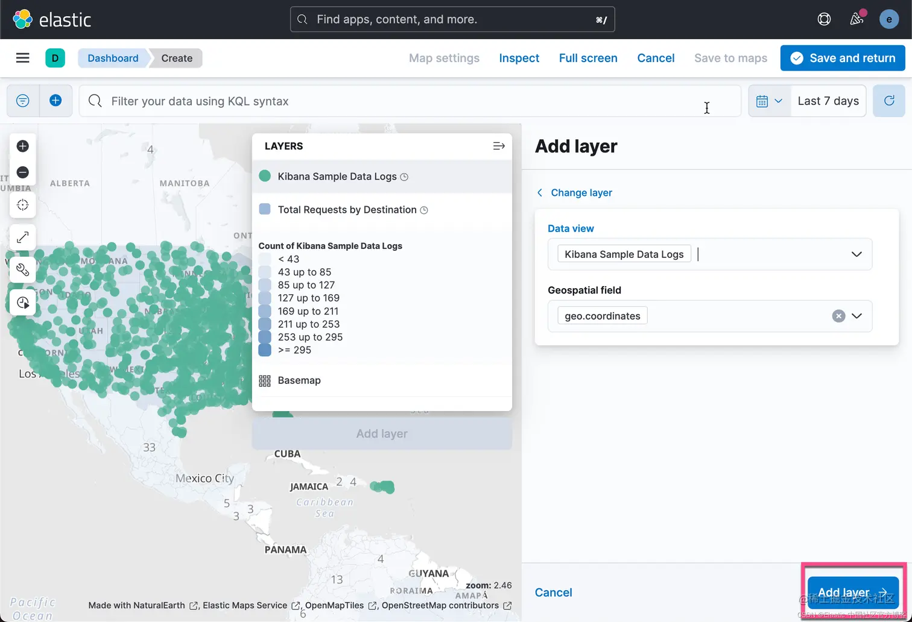The width and height of the screenshot is (912, 622).
Task: Open the date quick menu calendar dropdown
Action: coord(770,101)
